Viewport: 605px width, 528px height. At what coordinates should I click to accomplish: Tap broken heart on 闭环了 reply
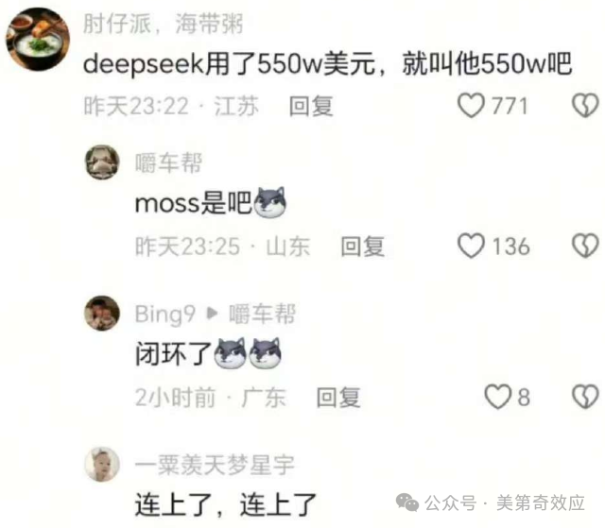585,397
